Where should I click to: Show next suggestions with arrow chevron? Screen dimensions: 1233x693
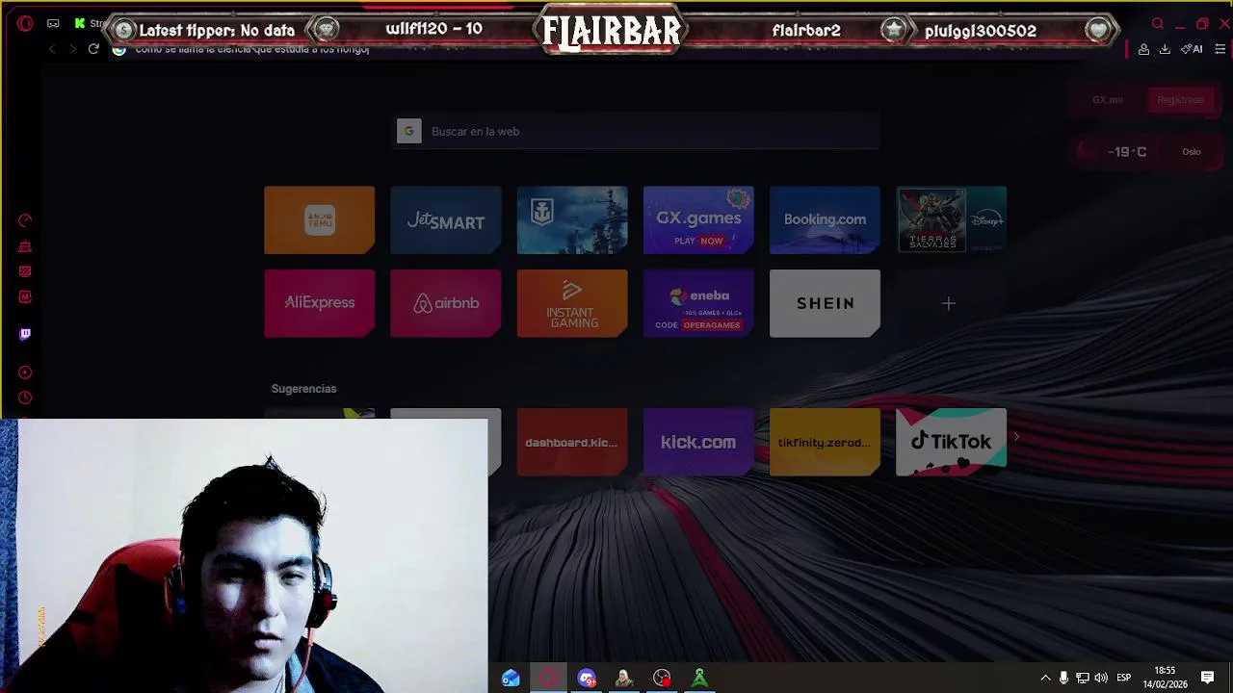(1016, 437)
